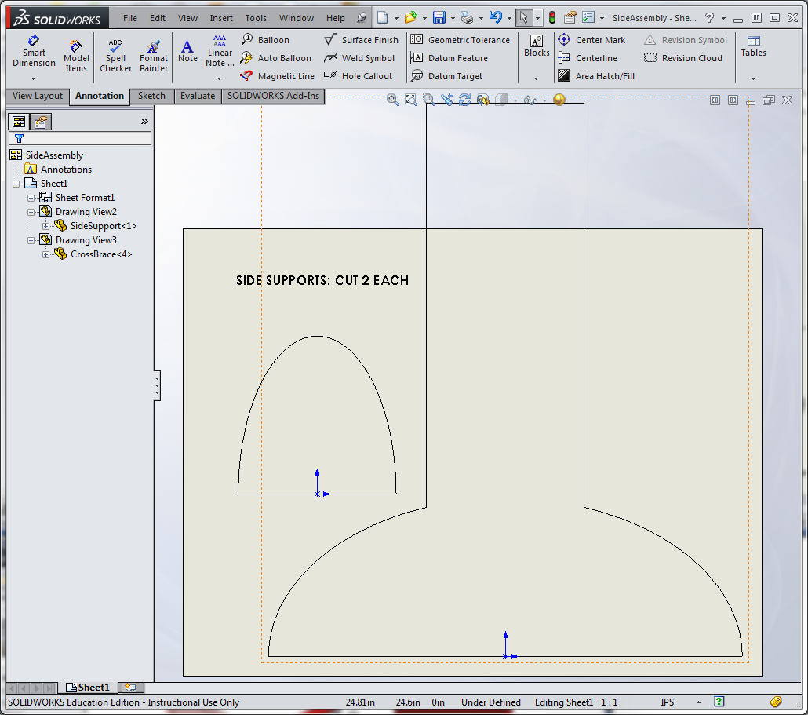Insert a Center Mark
The width and height of the screenshot is (808, 715).
pyautogui.click(x=591, y=40)
